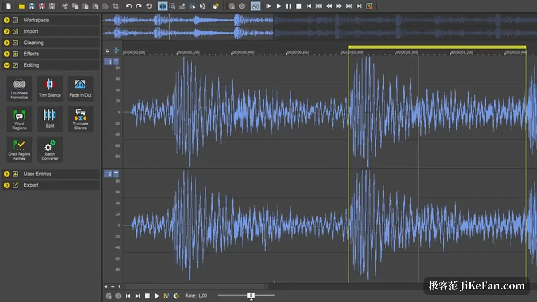
Task: Click the 00:00:00,200 mark on timeline ruler
Action: (188, 52)
